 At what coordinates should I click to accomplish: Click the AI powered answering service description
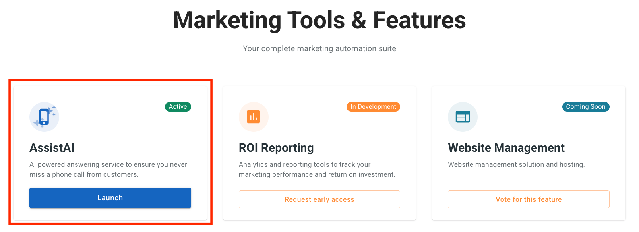coord(108,170)
